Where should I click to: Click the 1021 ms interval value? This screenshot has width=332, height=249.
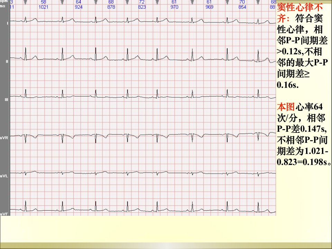[x=44, y=7]
